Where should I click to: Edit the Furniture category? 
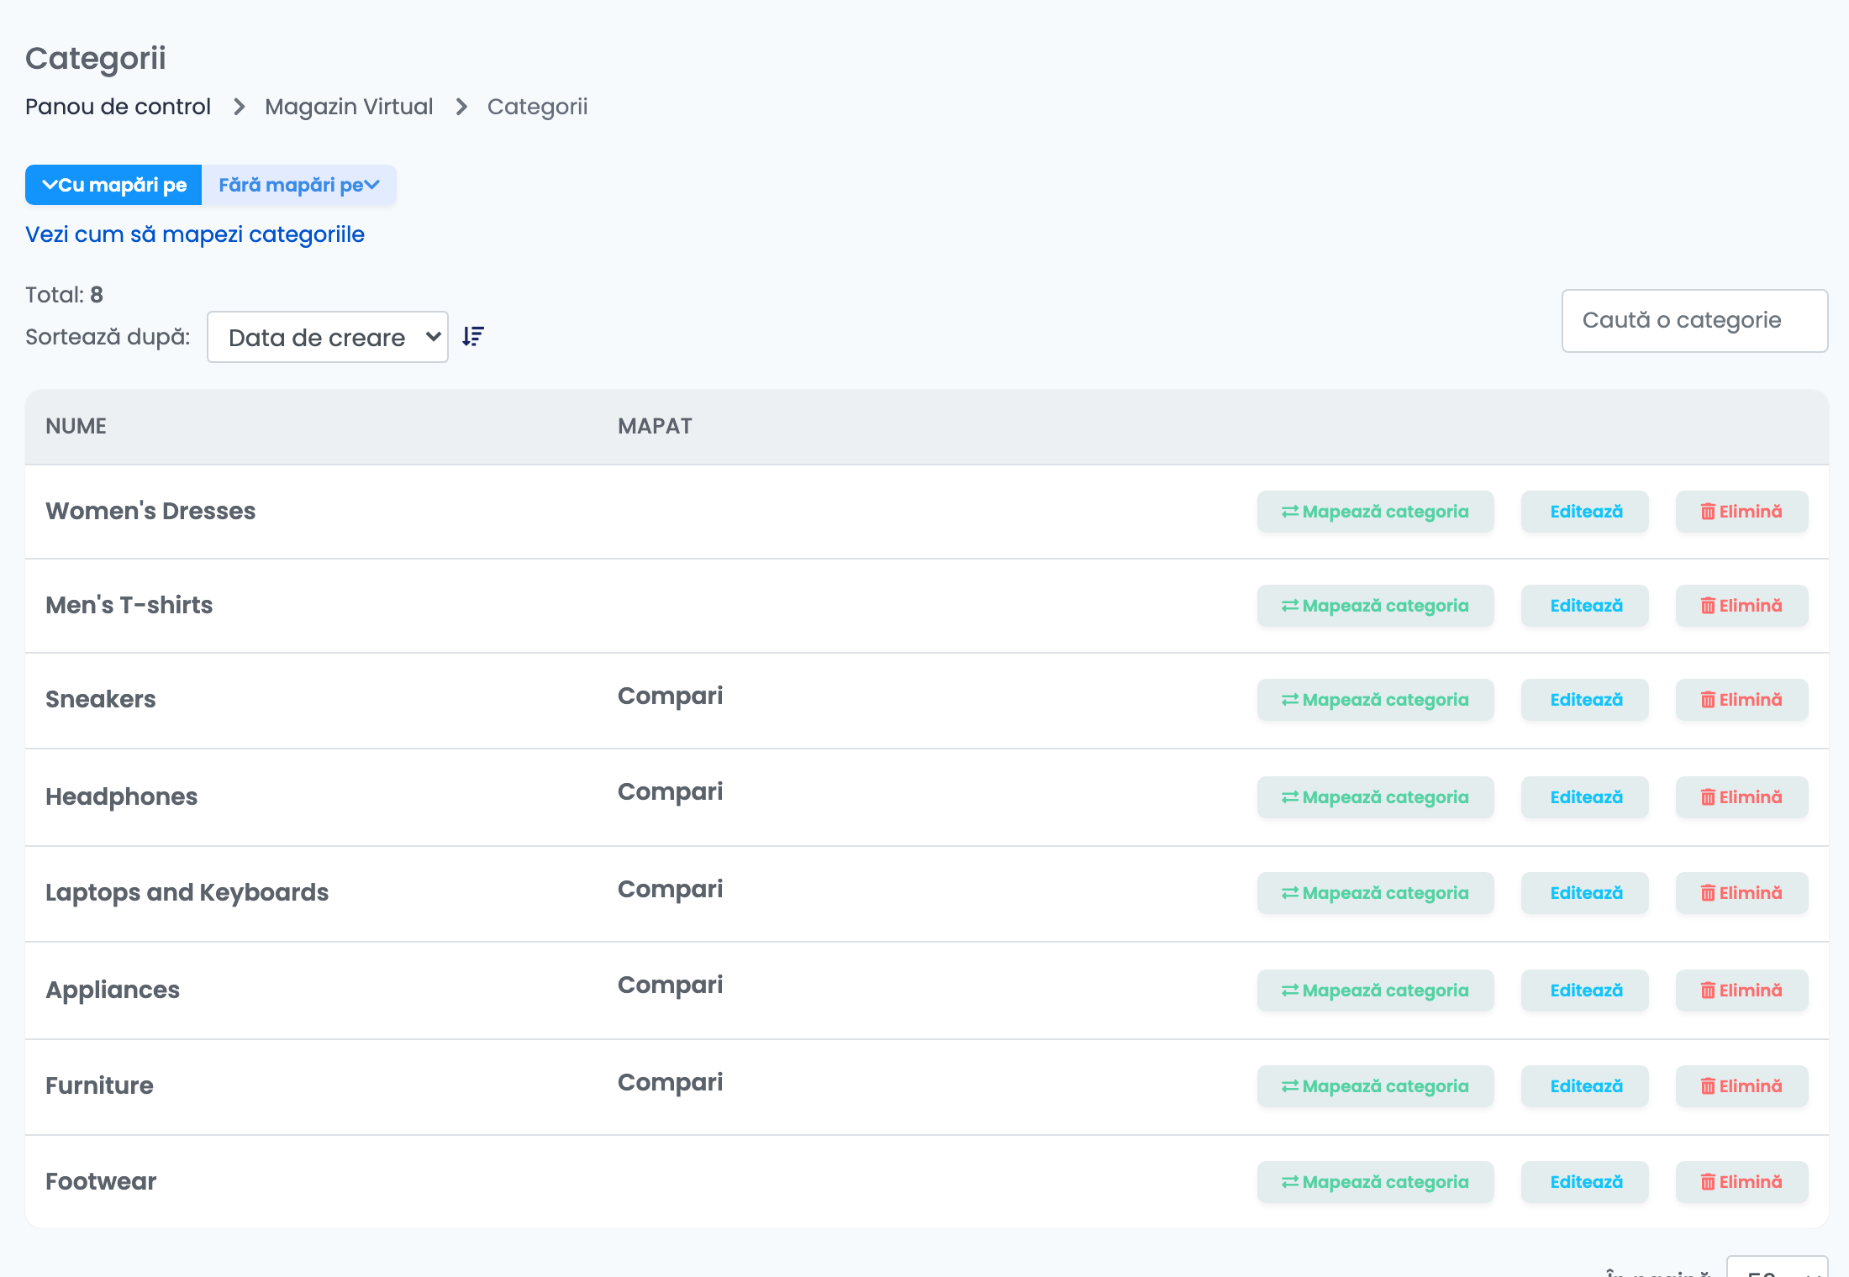(1585, 1086)
